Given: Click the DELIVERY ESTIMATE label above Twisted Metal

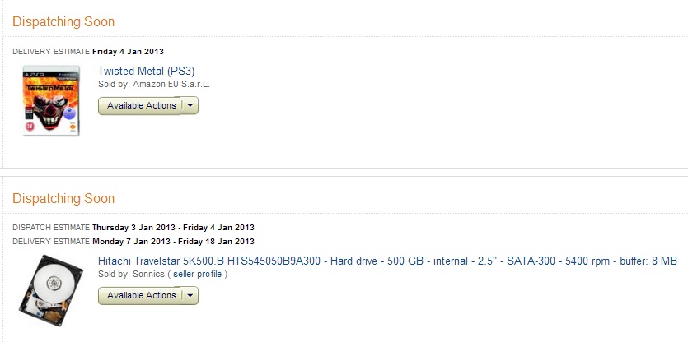Looking at the screenshot, I should click(x=51, y=52).
